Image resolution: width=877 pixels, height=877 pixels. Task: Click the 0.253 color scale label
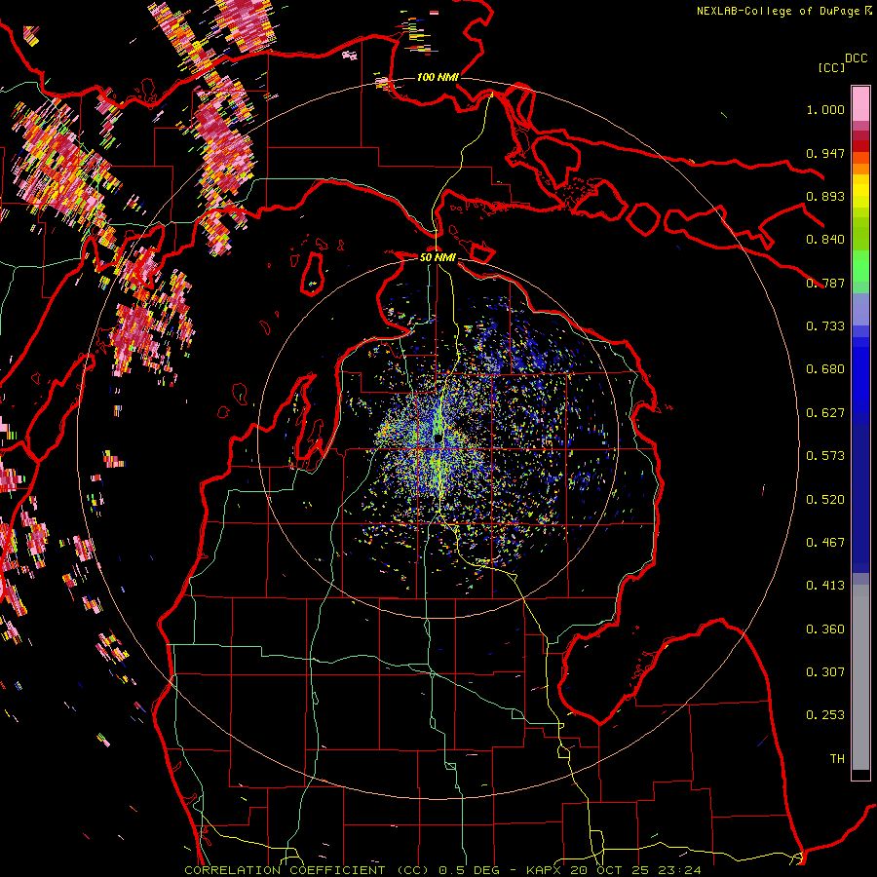coord(825,715)
